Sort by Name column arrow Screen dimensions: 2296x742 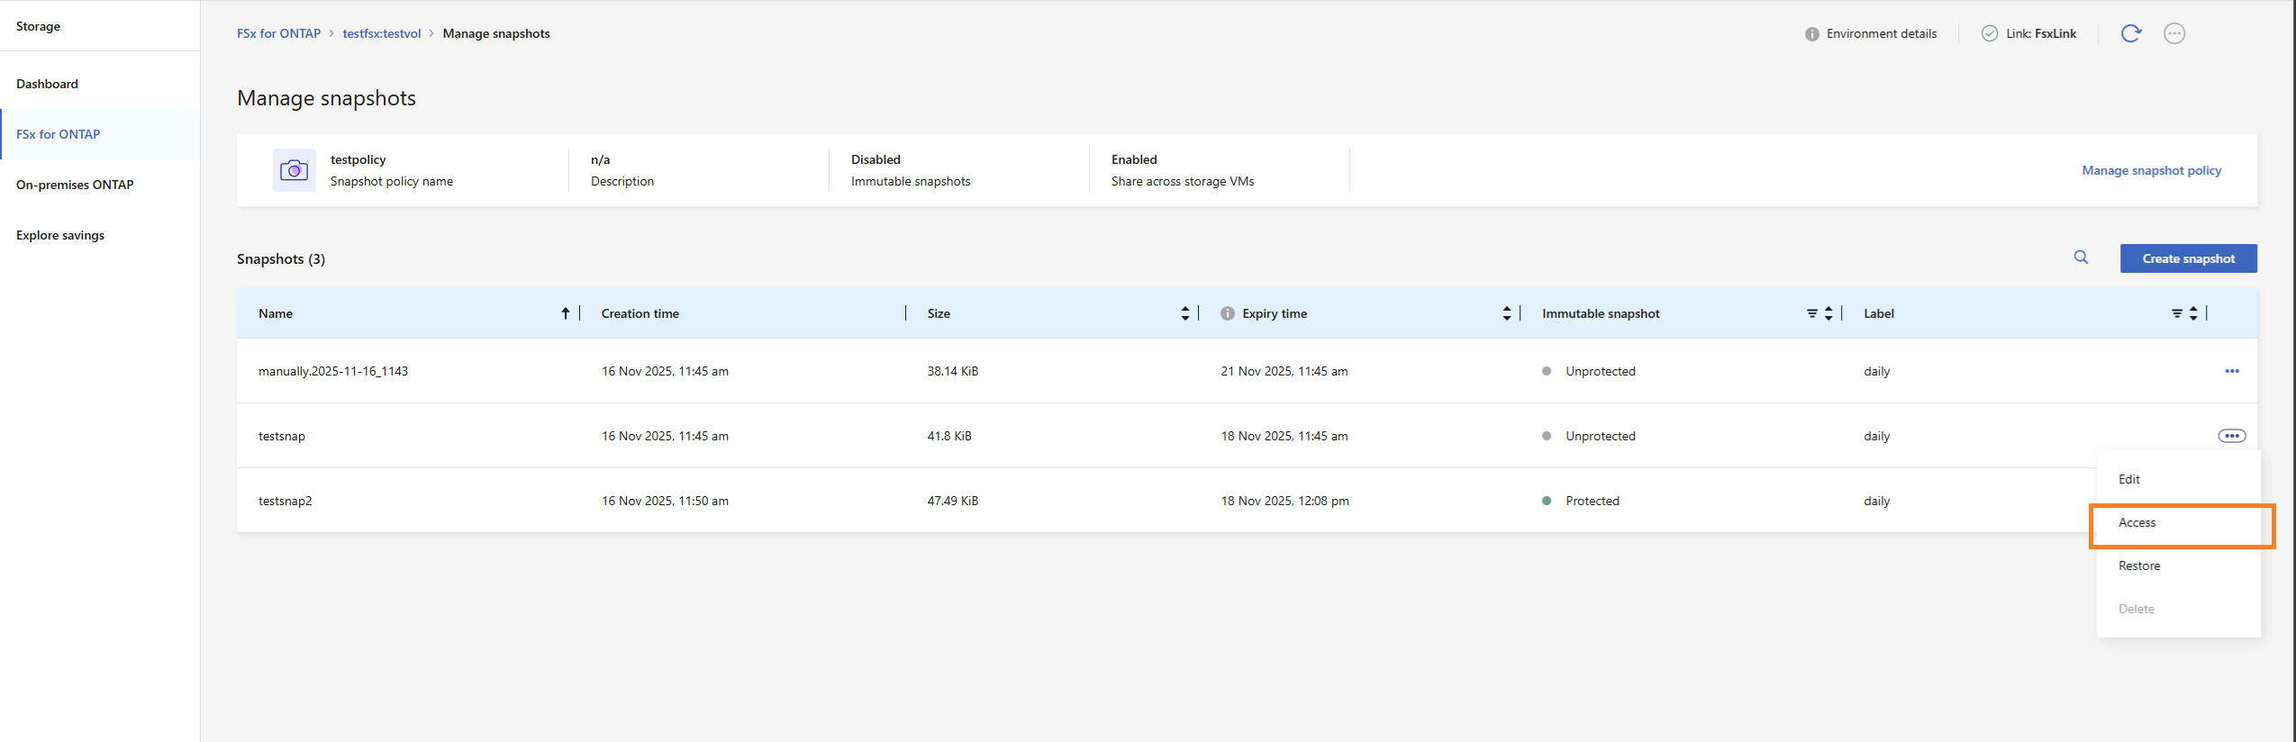(566, 313)
